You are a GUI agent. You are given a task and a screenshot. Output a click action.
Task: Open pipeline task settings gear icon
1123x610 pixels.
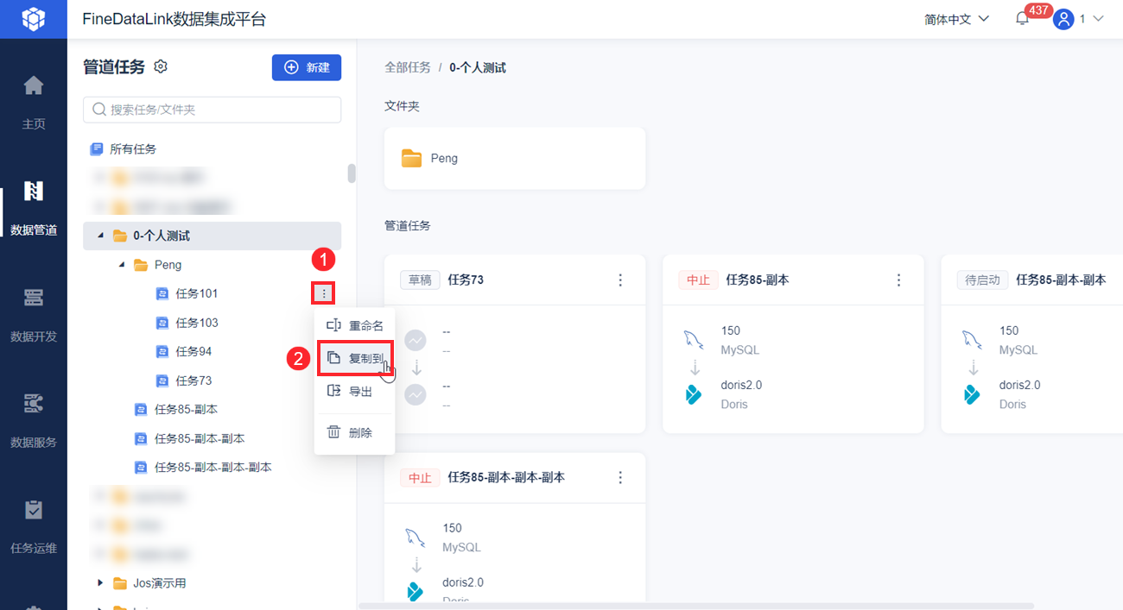coord(161,67)
